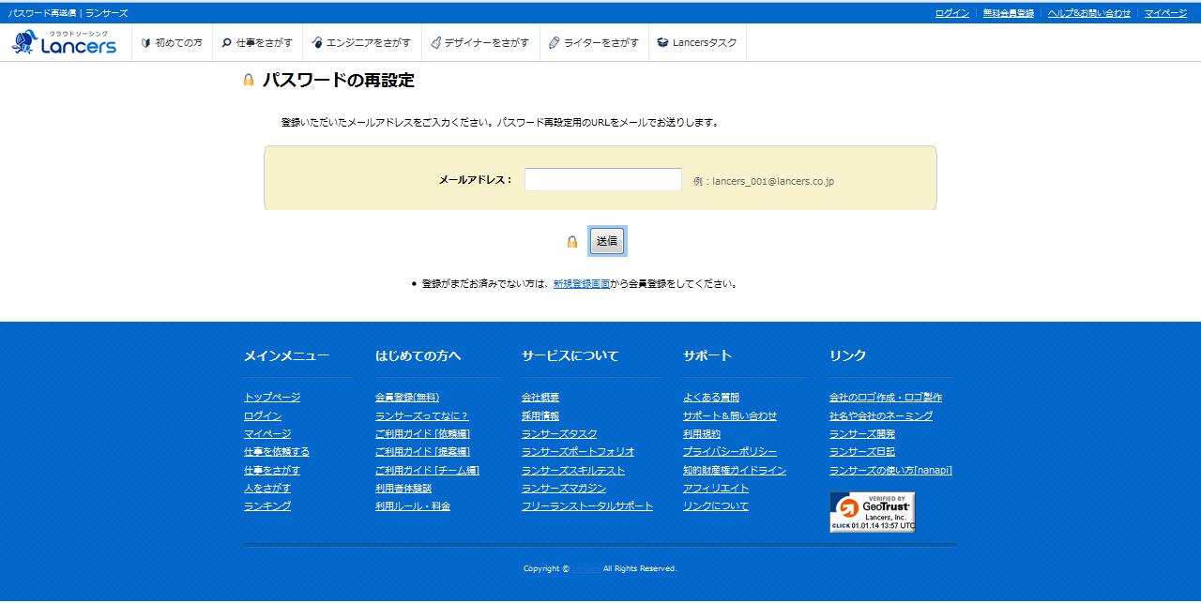Screen dimensions: 1201x603
Task: Open the 利用規約 footer link
Action: click(x=702, y=433)
